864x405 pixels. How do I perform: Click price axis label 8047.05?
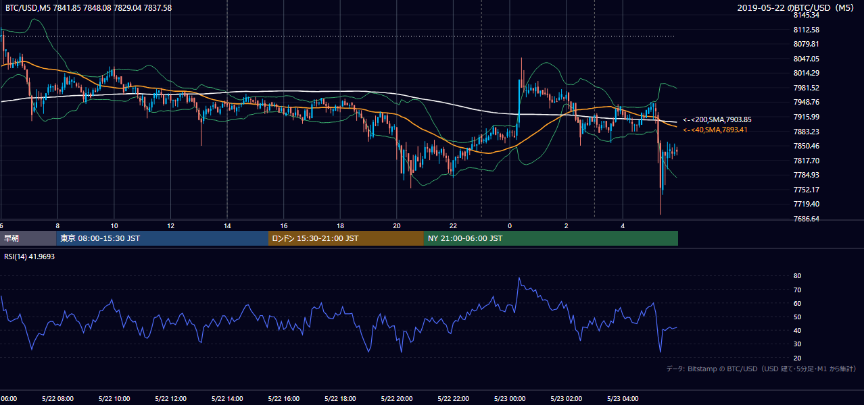click(x=806, y=59)
